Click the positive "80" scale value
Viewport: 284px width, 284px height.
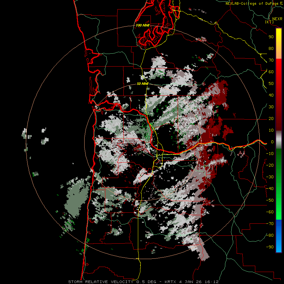[271, 49]
